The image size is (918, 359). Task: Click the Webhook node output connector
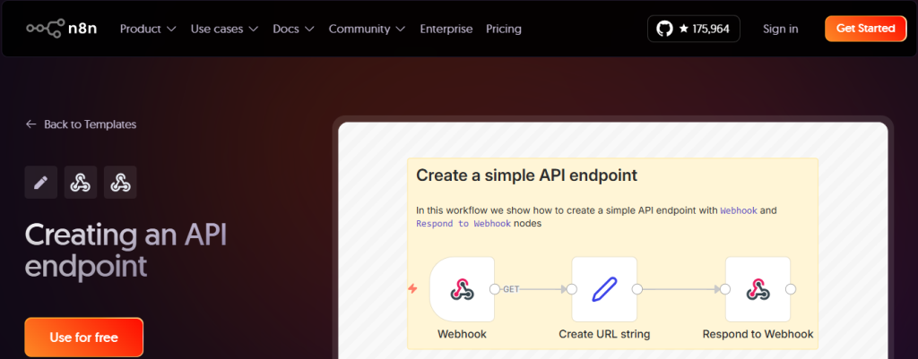coord(495,289)
